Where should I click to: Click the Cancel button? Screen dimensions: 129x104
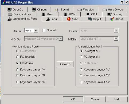(95, 99)
